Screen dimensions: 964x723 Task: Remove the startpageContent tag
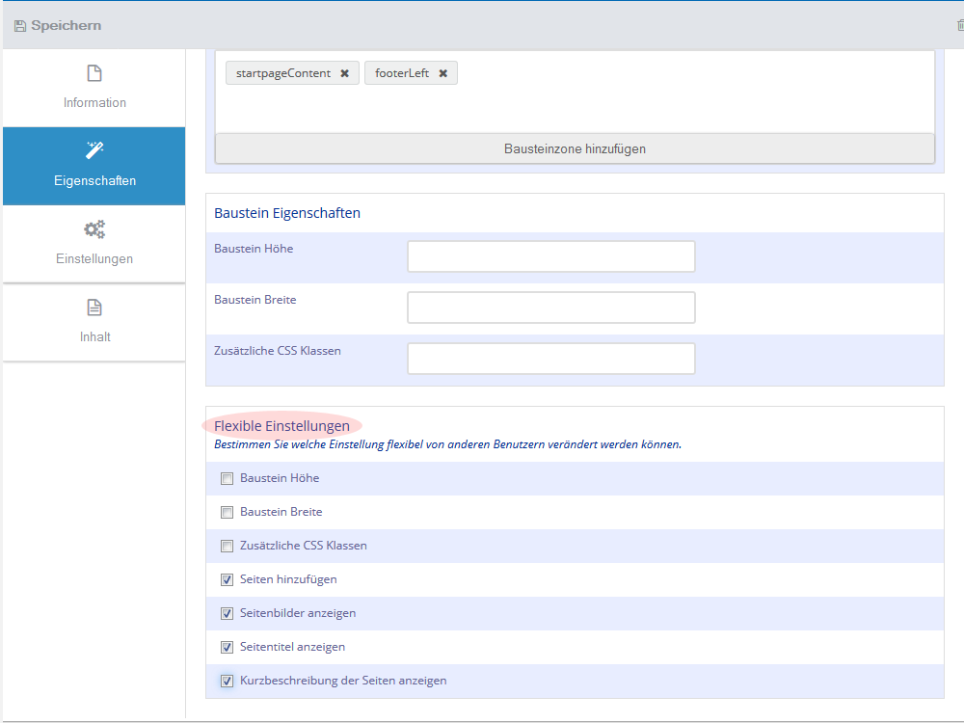pos(344,73)
